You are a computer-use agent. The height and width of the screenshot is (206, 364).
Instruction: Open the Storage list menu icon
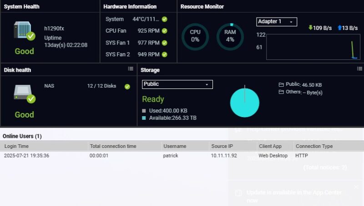359,69
